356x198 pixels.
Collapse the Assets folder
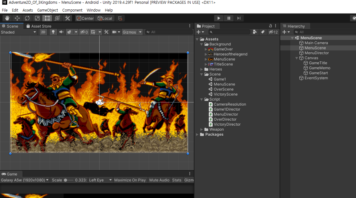[x=197, y=39]
